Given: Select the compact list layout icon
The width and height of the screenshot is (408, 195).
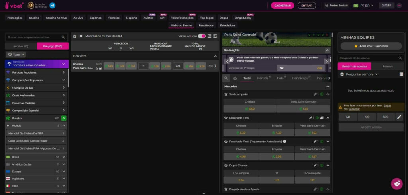Looking at the screenshot, I should (x=209, y=36).
